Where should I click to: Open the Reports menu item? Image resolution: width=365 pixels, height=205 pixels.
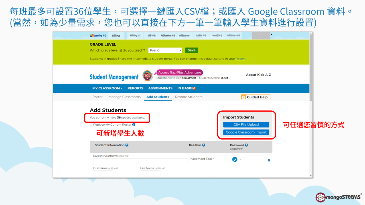(135, 88)
